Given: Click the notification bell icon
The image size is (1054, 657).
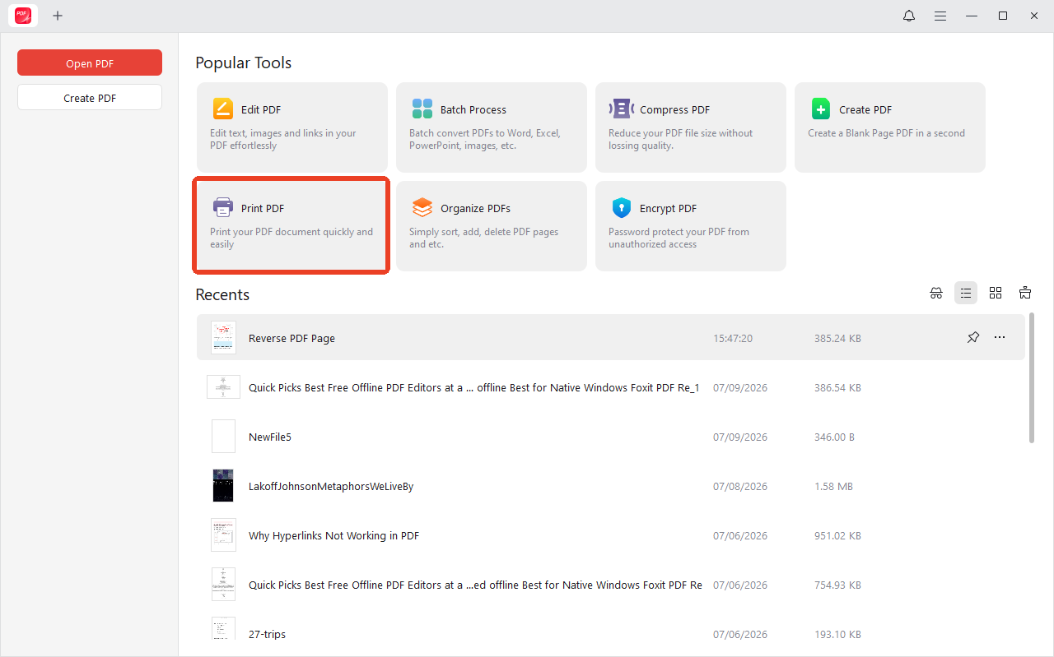Looking at the screenshot, I should tap(909, 16).
